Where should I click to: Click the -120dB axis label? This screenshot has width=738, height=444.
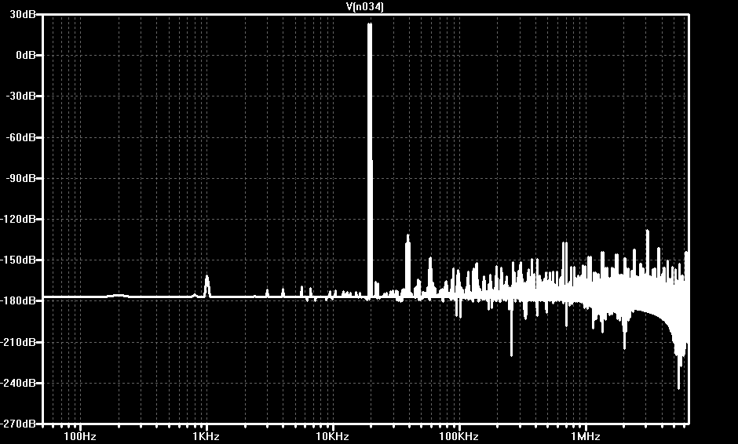pos(18,219)
